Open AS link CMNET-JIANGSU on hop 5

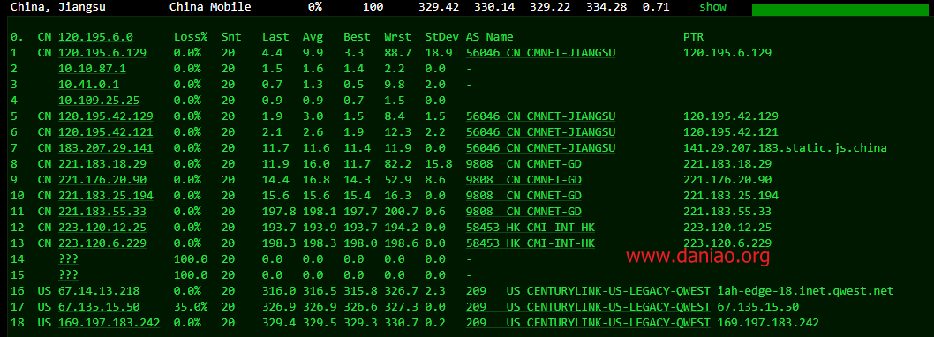(x=541, y=116)
